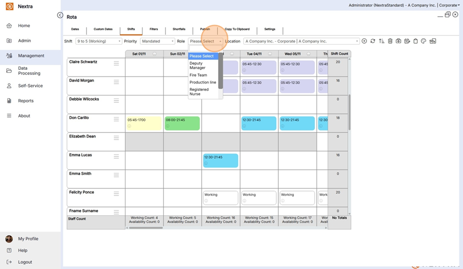Viewport: 463px width, 269px height.
Task: Click Logout in the sidebar
Action: pos(25,262)
